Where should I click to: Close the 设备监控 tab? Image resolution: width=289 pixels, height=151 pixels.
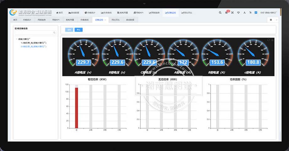tap(105, 20)
